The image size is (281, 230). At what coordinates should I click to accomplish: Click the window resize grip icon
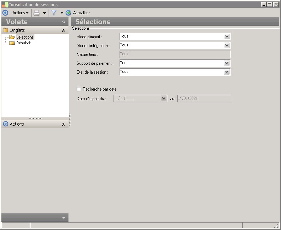(x=276, y=226)
